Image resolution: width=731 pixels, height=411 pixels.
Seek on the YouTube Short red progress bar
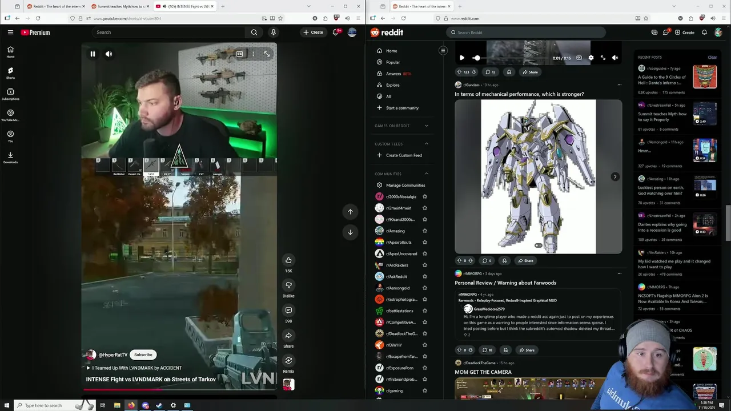(179, 390)
